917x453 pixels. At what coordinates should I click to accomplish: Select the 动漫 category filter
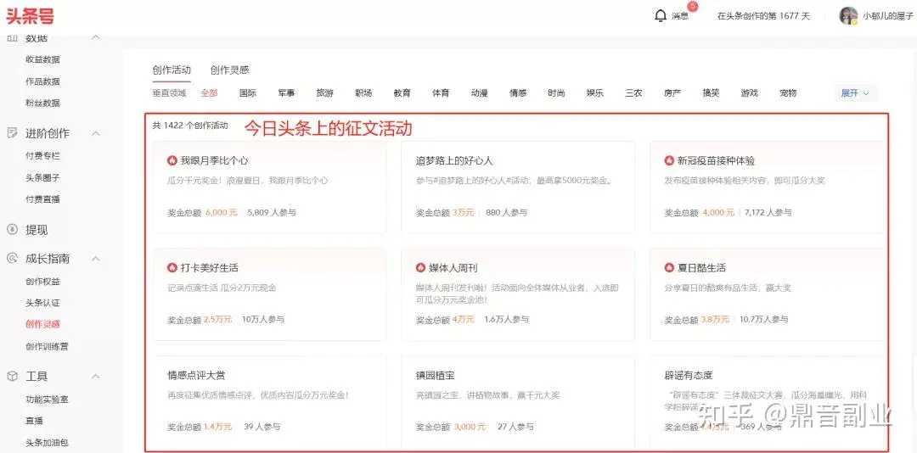(479, 93)
